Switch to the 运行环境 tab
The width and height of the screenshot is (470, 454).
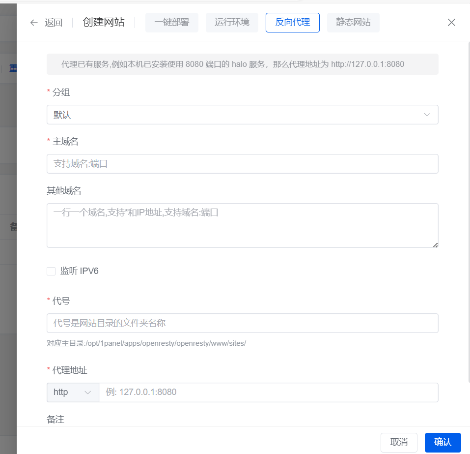[x=232, y=22]
